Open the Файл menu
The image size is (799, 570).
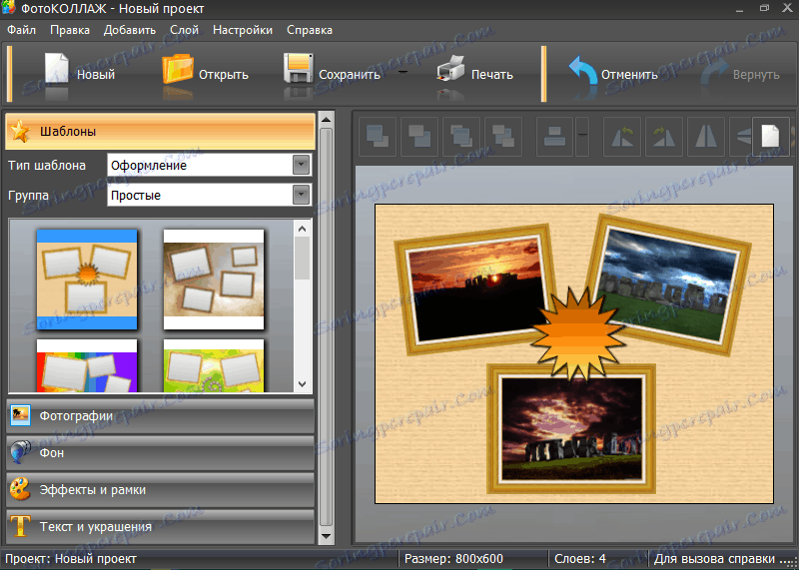pos(21,30)
